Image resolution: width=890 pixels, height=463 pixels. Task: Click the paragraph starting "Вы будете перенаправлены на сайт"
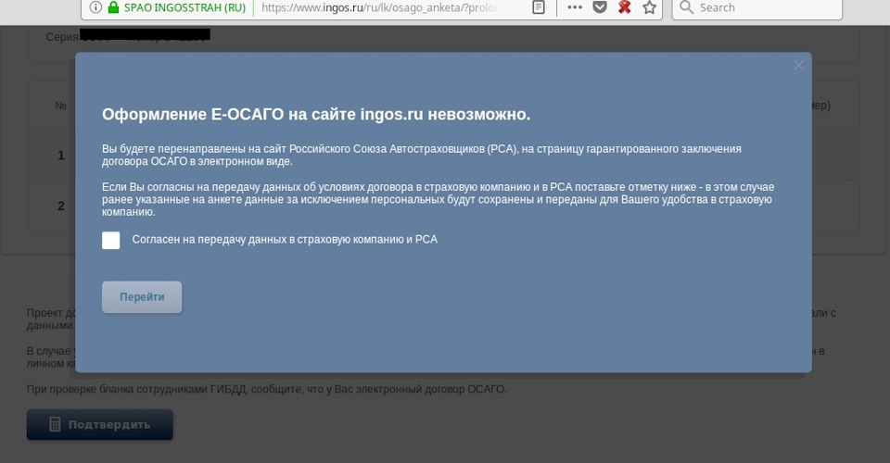click(422, 155)
